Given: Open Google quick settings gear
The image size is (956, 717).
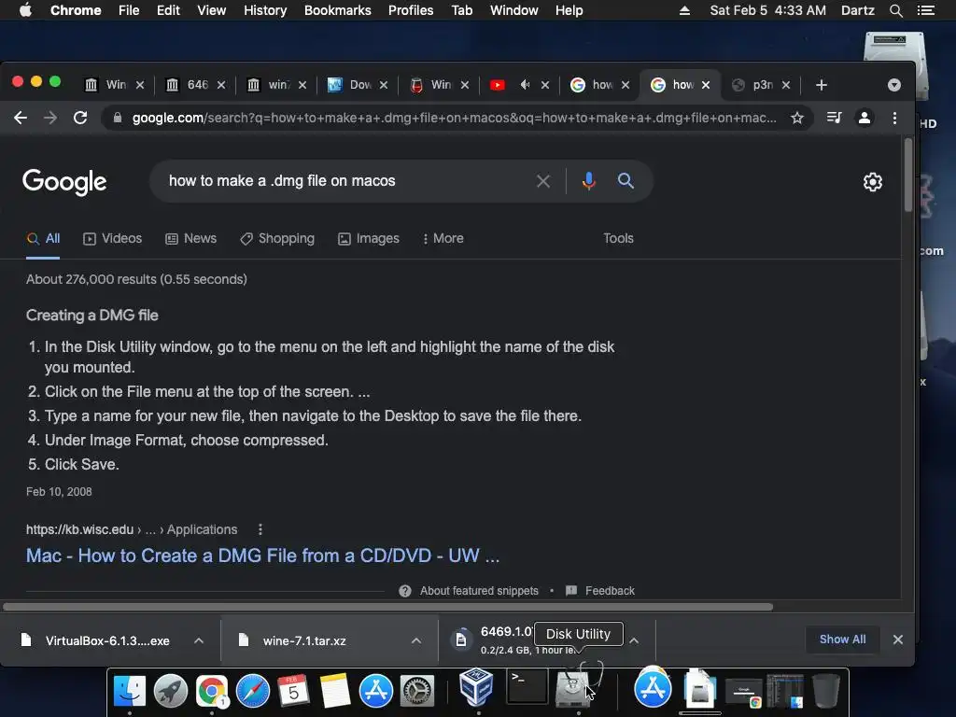Looking at the screenshot, I should point(873,182).
